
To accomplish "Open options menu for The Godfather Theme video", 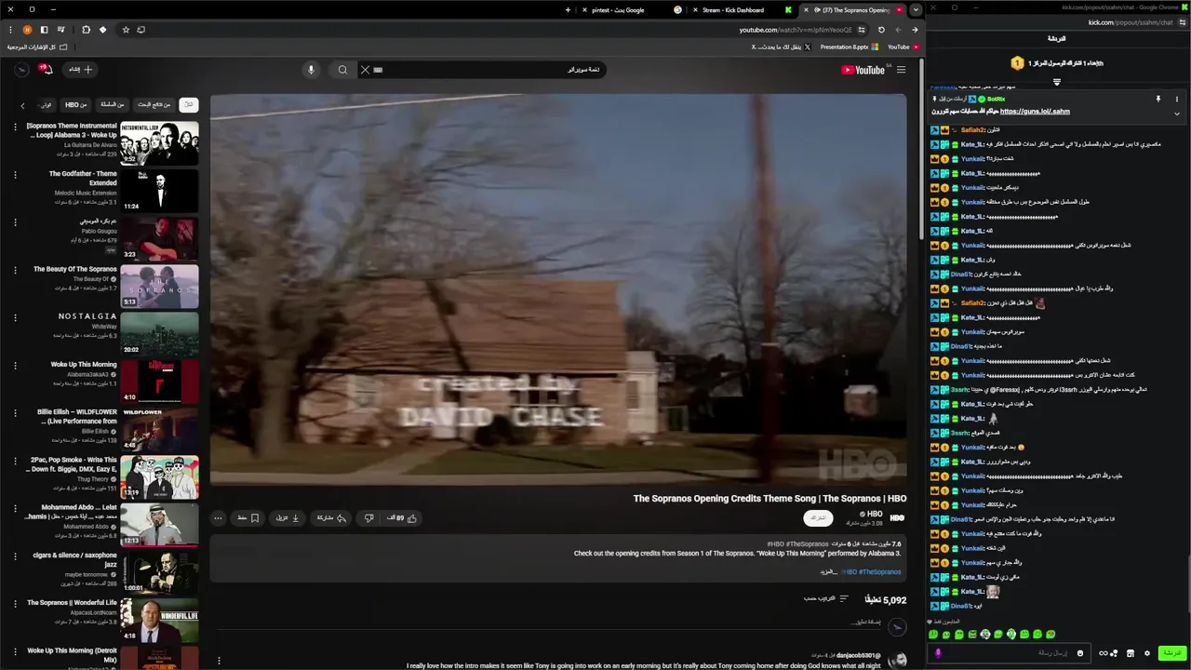I will point(15,174).
